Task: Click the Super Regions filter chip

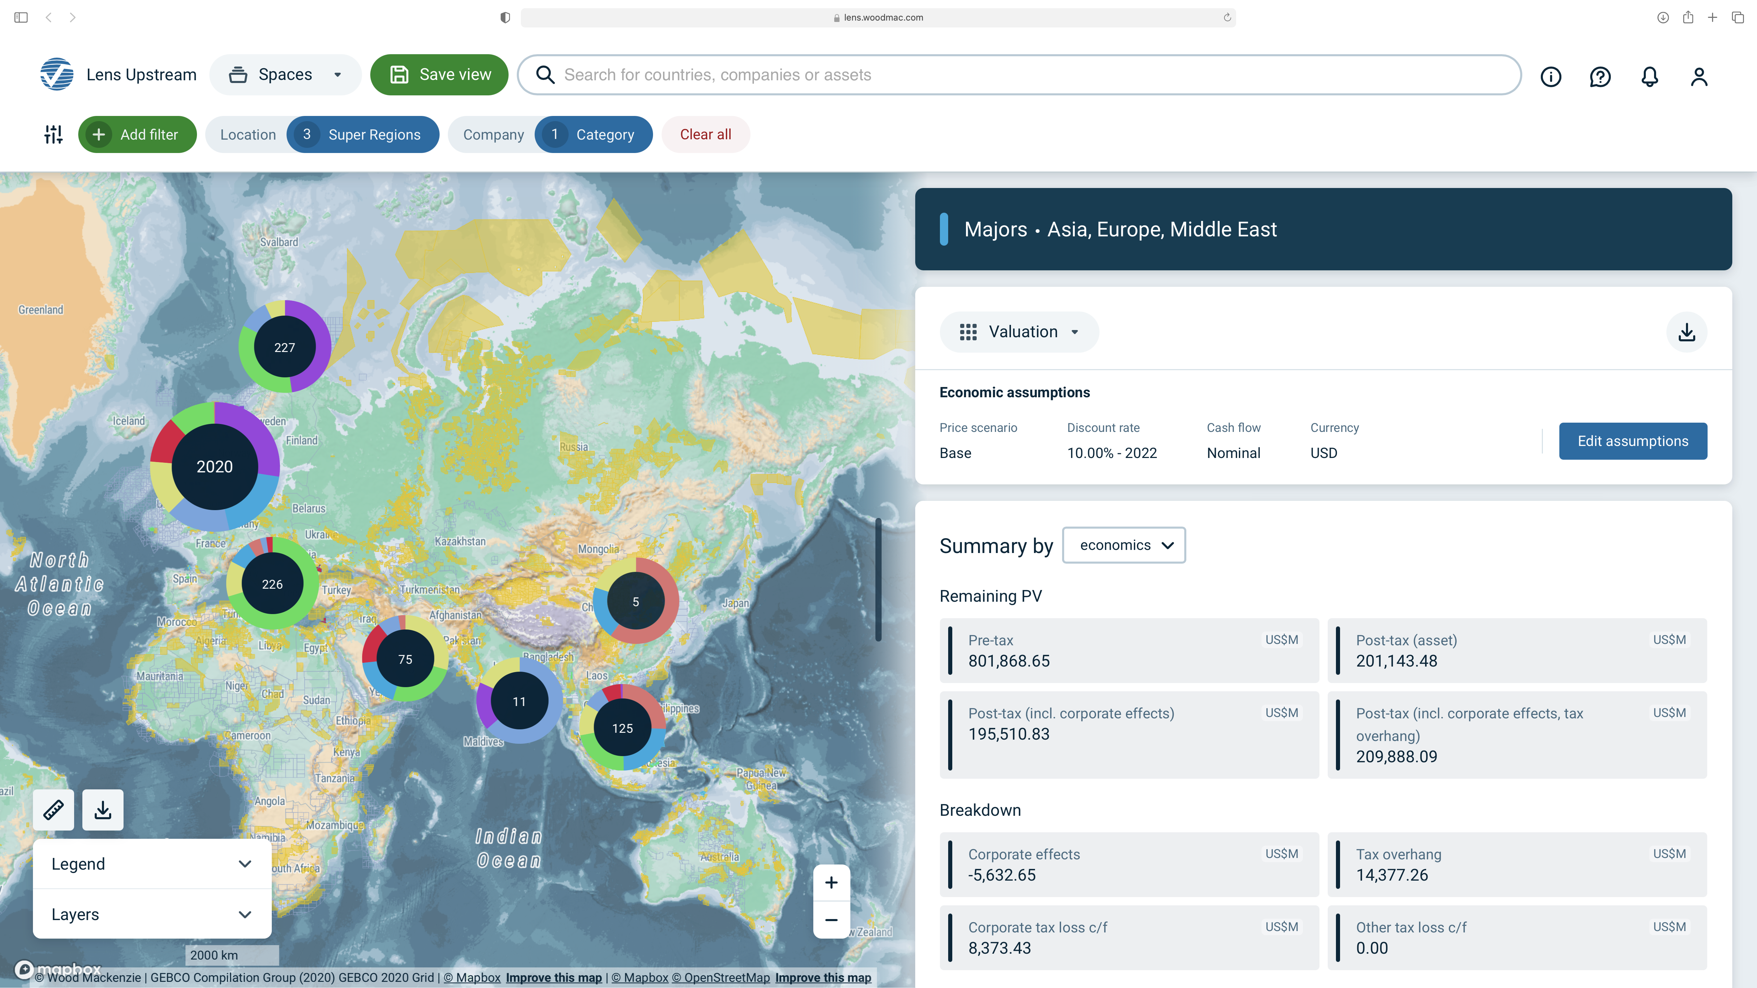Action: [362, 134]
